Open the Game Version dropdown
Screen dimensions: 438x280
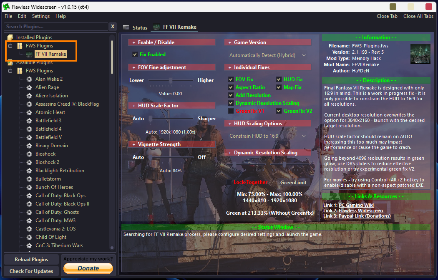pos(268,55)
